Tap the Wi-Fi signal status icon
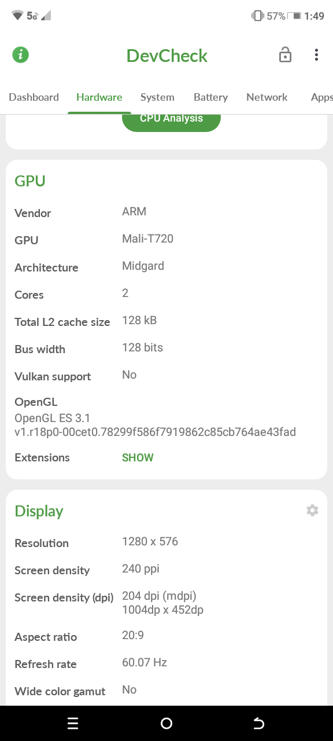This screenshot has width=333, height=741. 17,16
